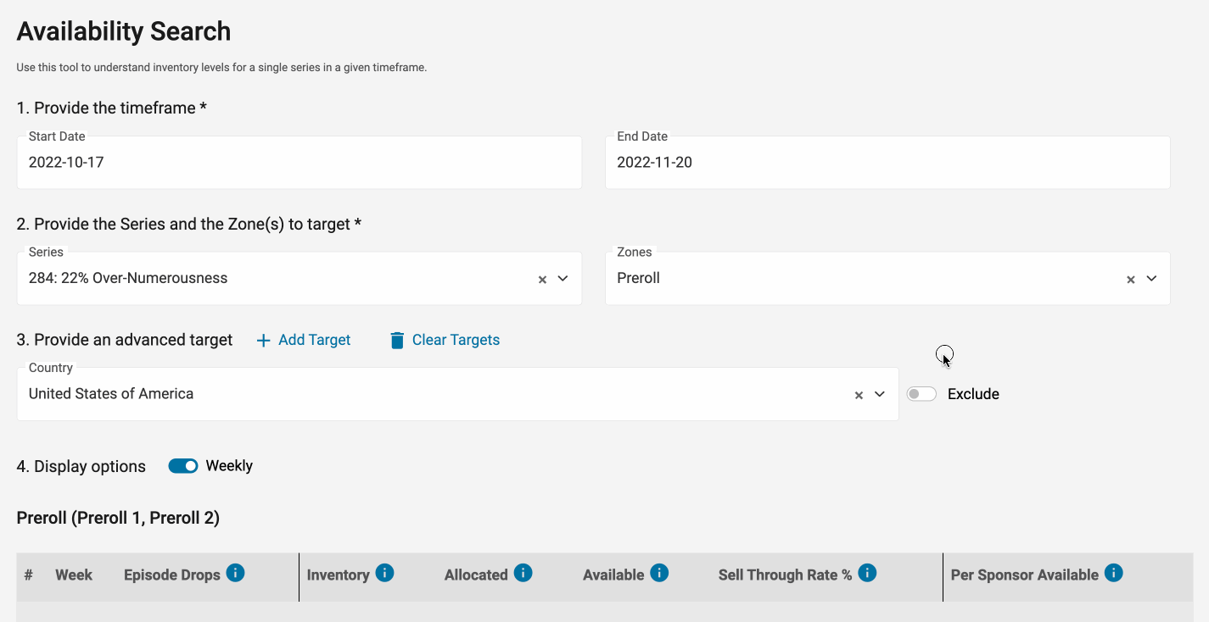The image size is (1209, 622).
Task: Click the Start Date field showing 2022-10-17
Action: coord(299,163)
